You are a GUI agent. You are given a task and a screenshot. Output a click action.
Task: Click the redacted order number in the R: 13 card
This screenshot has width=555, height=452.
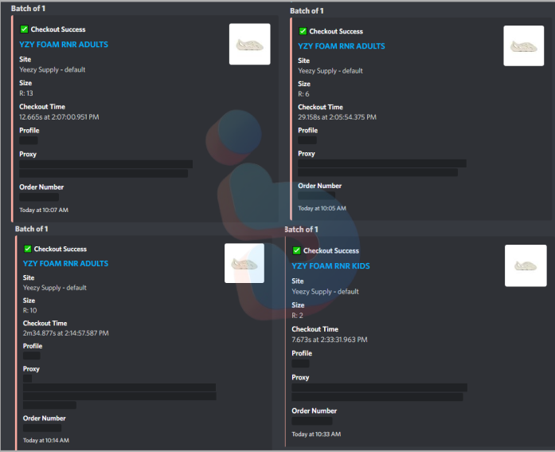tap(39, 198)
